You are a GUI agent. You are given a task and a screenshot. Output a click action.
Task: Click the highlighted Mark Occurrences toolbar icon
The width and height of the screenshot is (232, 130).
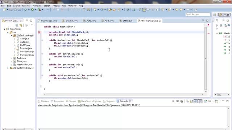click(x=144, y=10)
